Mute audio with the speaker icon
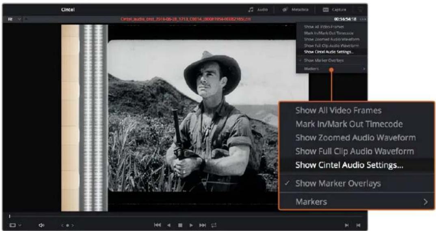Image resolution: width=436 pixels, height=231 pixels. coord(41,225)
